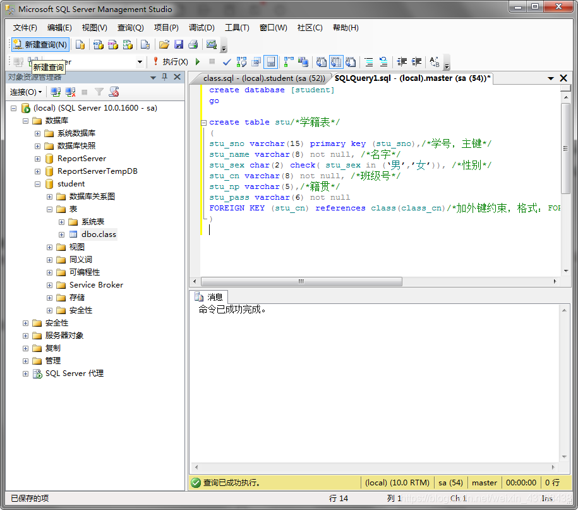Click the Open File folder icon
The height and width of the screenshot is (510, 578).
coord(164,45)
